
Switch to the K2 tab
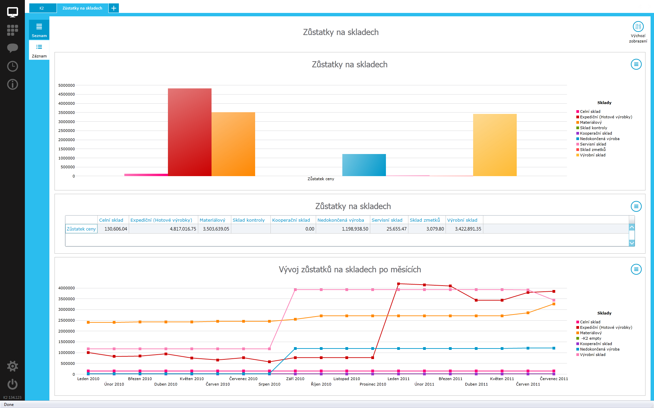42,8
